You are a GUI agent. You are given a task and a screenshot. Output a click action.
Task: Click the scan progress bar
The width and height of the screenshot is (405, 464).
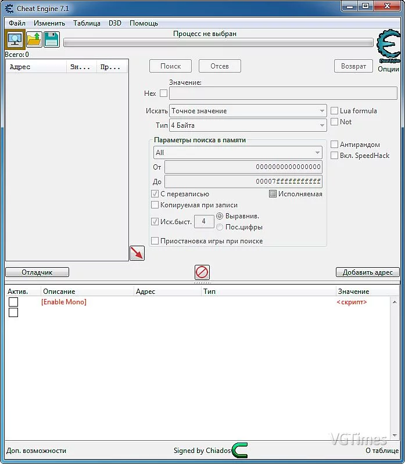[x=218, y=42]
